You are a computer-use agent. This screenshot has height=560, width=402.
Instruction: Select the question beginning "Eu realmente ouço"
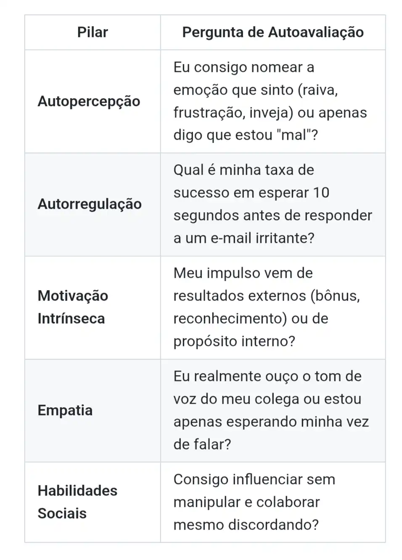click(271, 411)
